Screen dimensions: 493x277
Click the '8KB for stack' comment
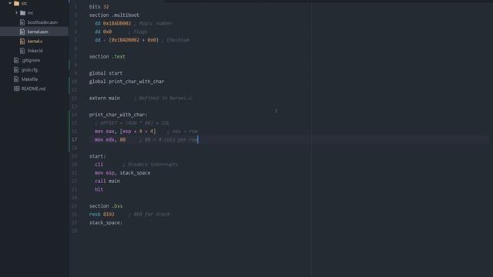pos(149,214)
